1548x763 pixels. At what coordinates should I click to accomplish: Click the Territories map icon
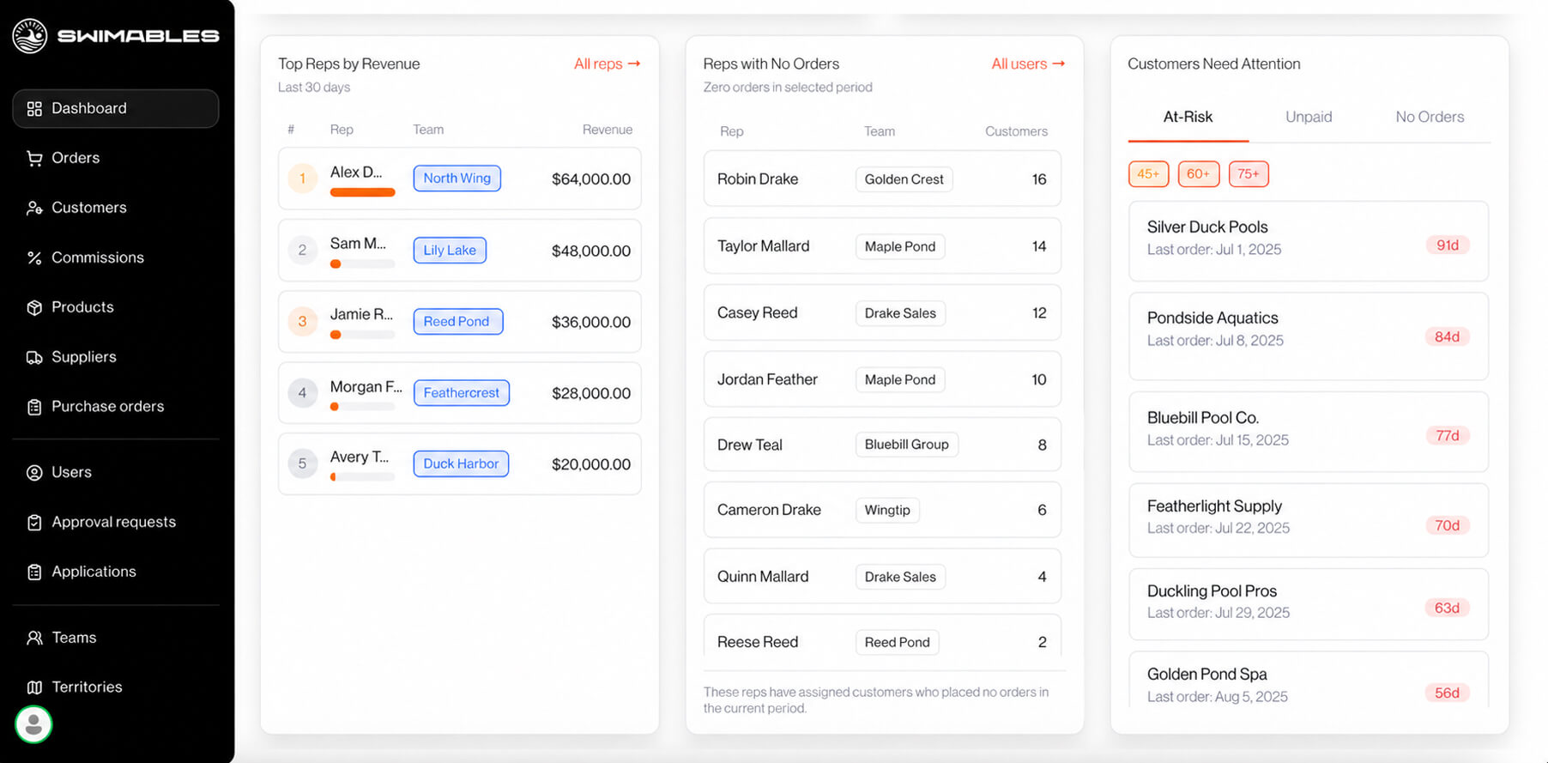coord(34,687)
